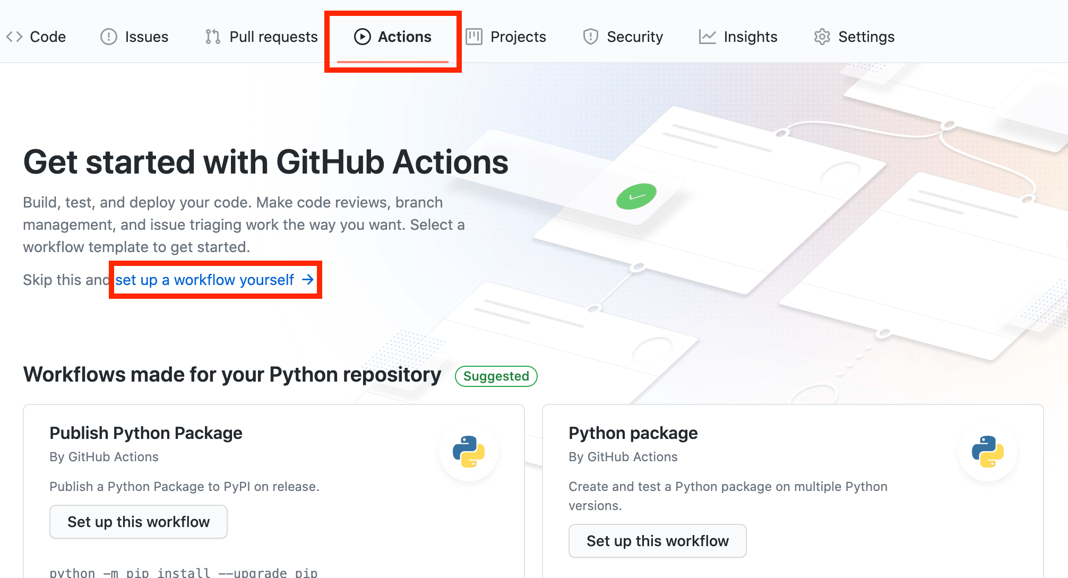
Task: Click the Code brackets icon
Action: click(x=14, y=37)
